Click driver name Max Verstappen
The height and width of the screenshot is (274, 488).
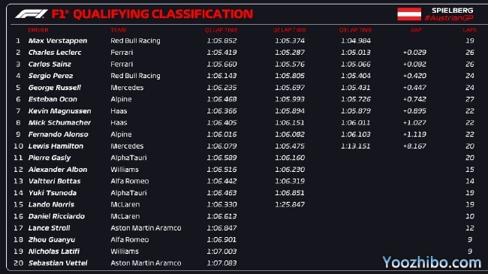click(58, 41)
